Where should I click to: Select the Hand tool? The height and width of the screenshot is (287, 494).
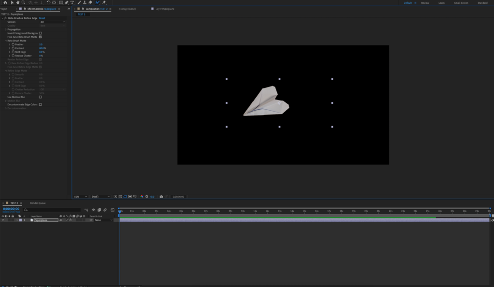coord(18,2)
